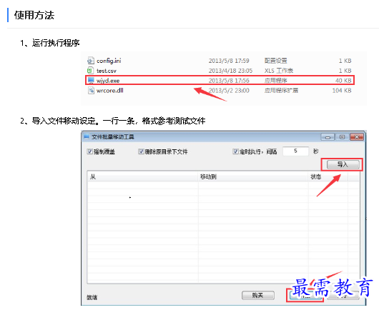
Task: Click the 使用方法 heading
Action: click(34, 15)
